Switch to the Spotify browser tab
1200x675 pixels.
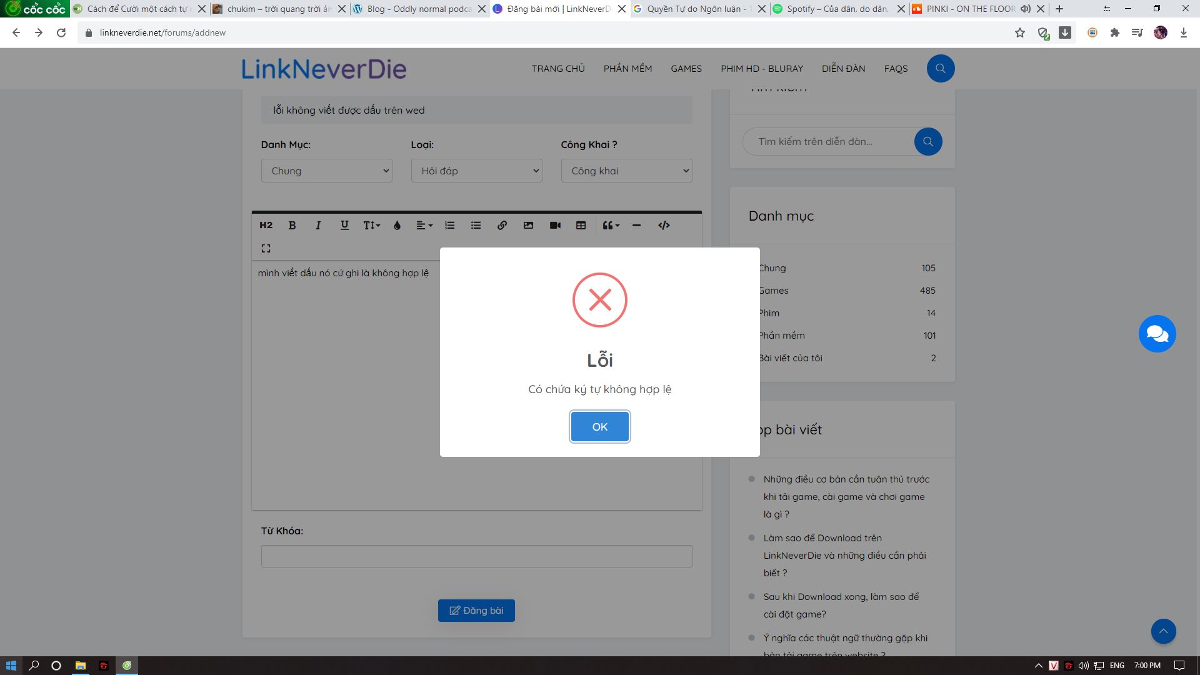(836, 9)
